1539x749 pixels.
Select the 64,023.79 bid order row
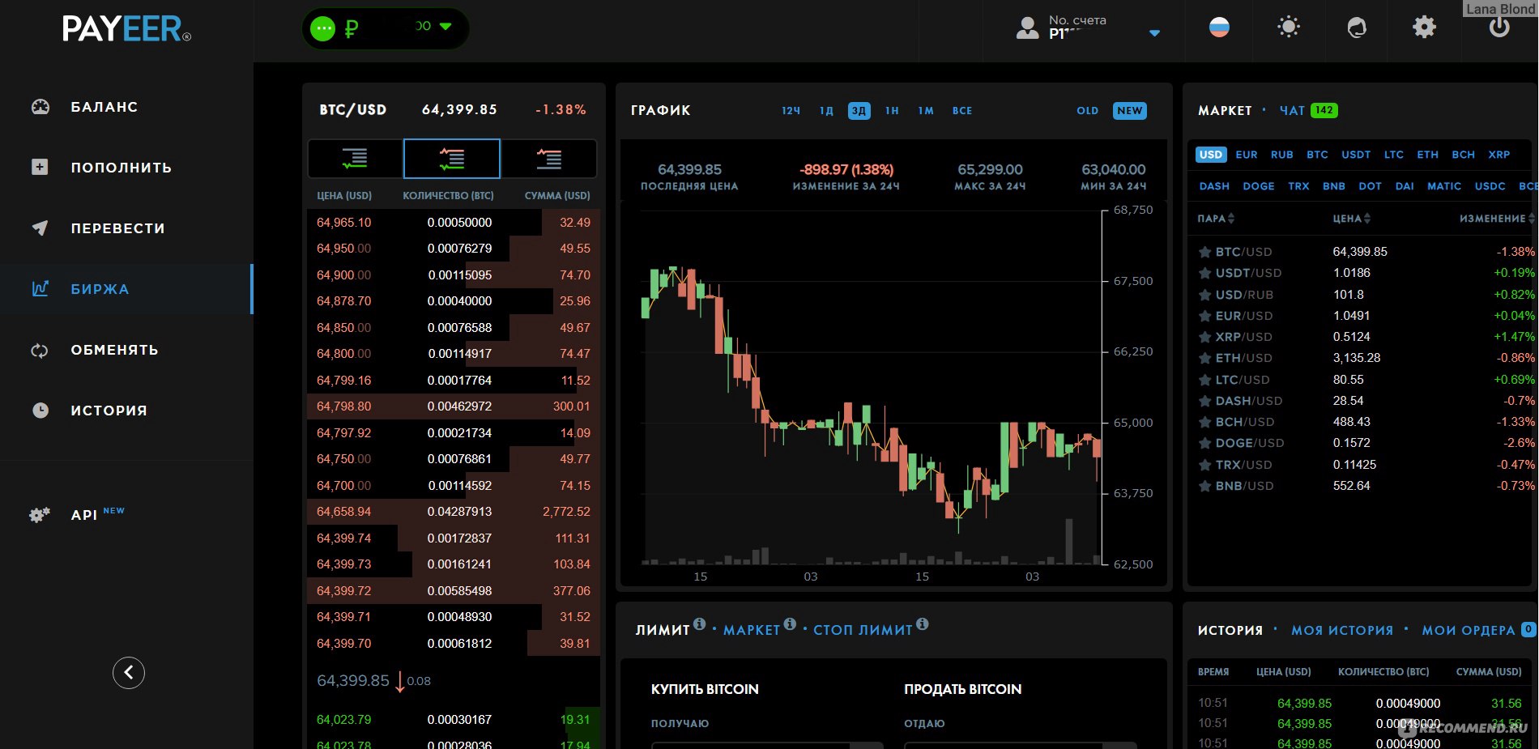(x=454, y=720)
